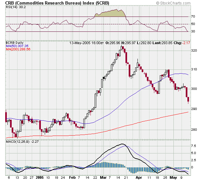Viewport: 201px width, 181px height.
Task: Click the "Apr" month label on date axis
Action: (x=139, y=177)
